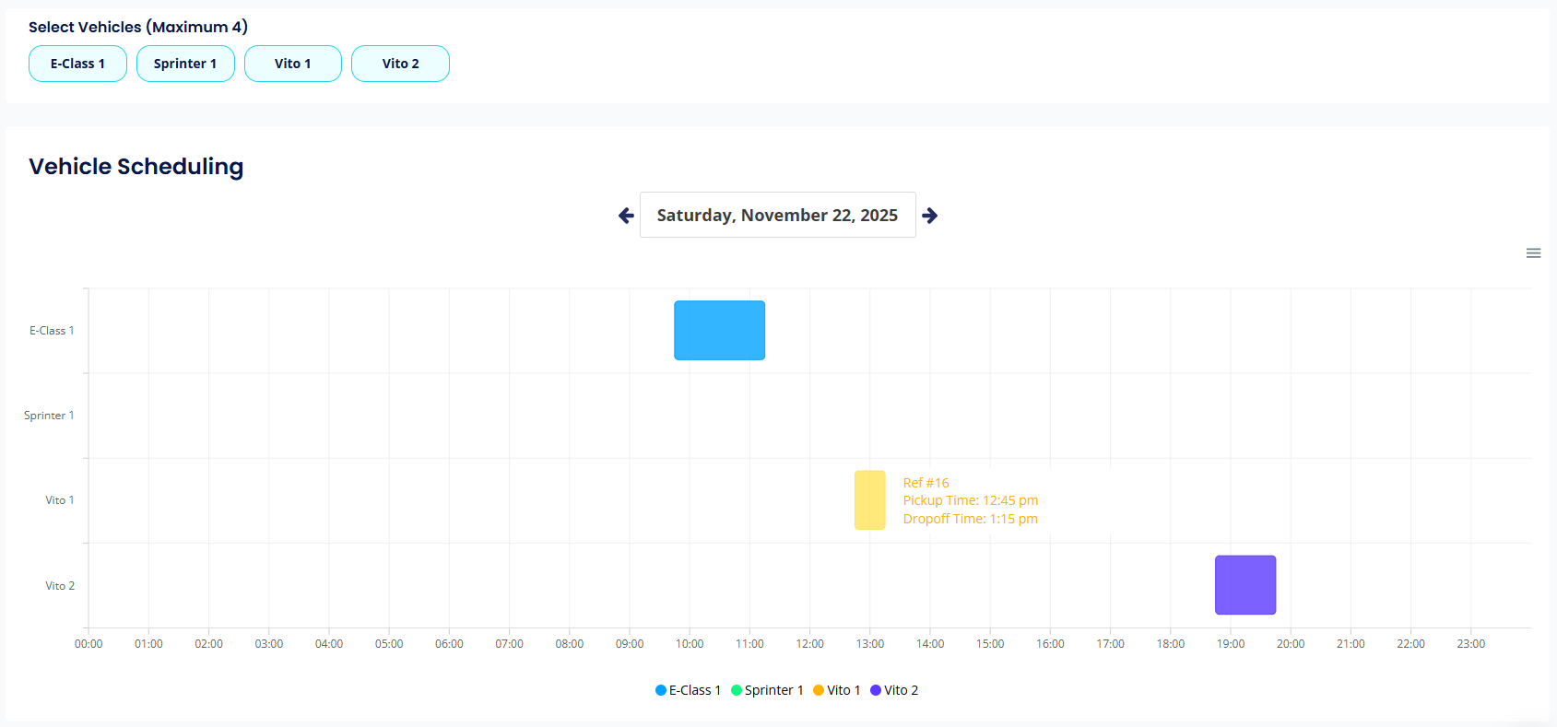Screen dimensions: 1557x727
Task: Go to previous day with left arrow
Action: pos(627,216)
